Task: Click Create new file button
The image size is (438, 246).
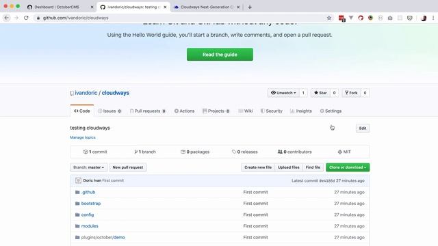Action: coord(258,167)
